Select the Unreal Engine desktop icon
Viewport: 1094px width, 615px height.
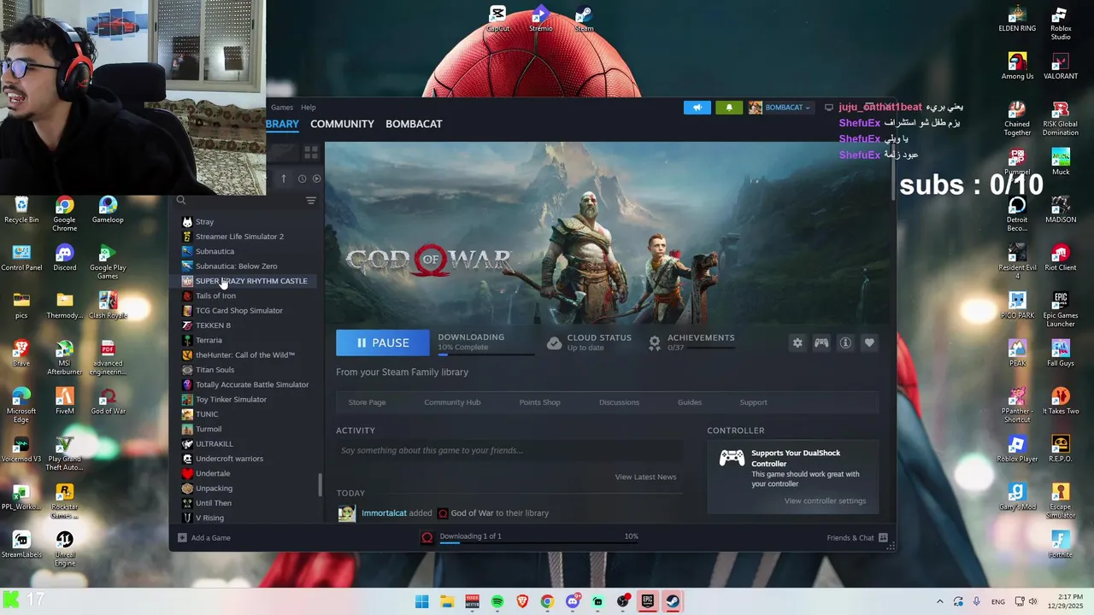tap(65, 548)
